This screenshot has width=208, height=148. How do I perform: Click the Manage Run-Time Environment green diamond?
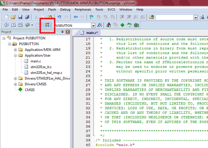pos(122,25)
